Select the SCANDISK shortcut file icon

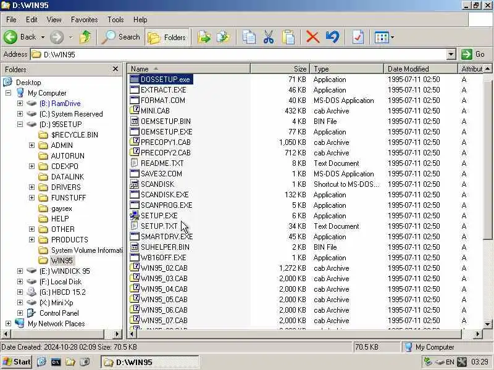135,184
